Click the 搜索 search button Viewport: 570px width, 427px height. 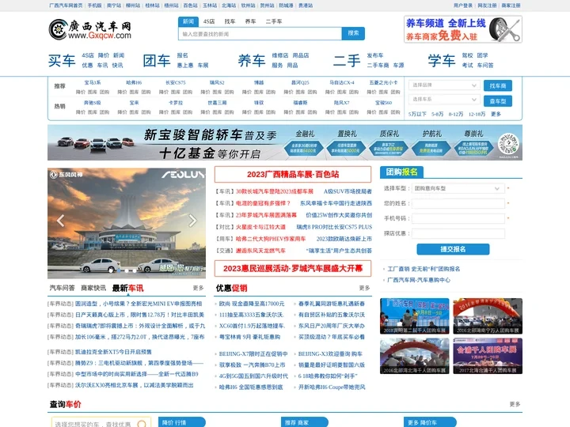353,33
